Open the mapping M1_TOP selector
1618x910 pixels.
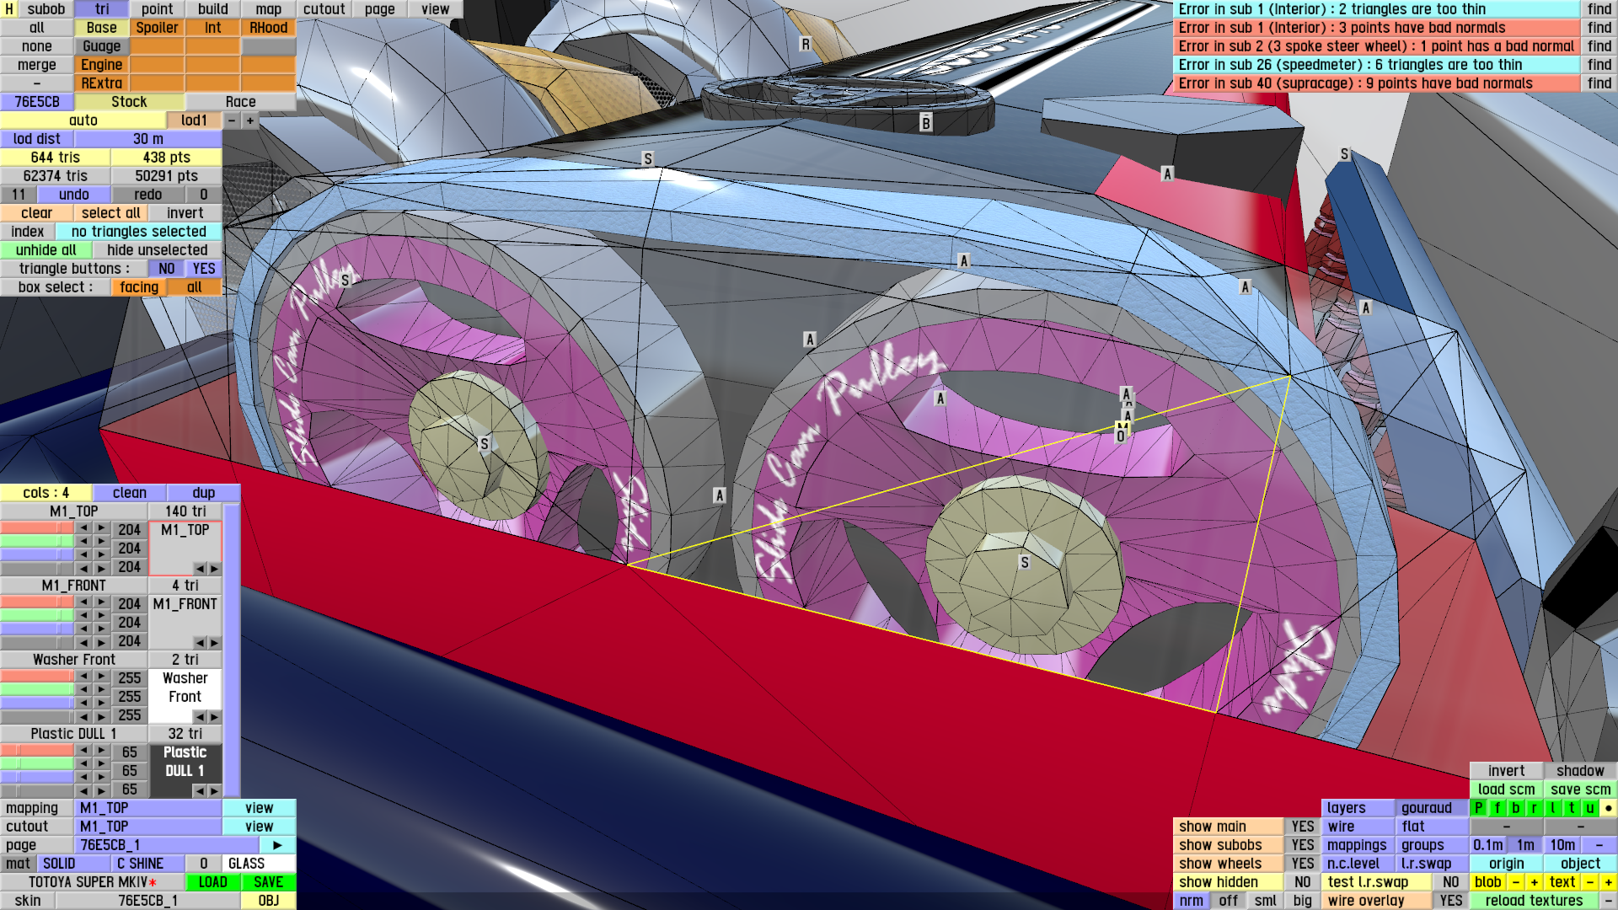[x=148, y=808]
